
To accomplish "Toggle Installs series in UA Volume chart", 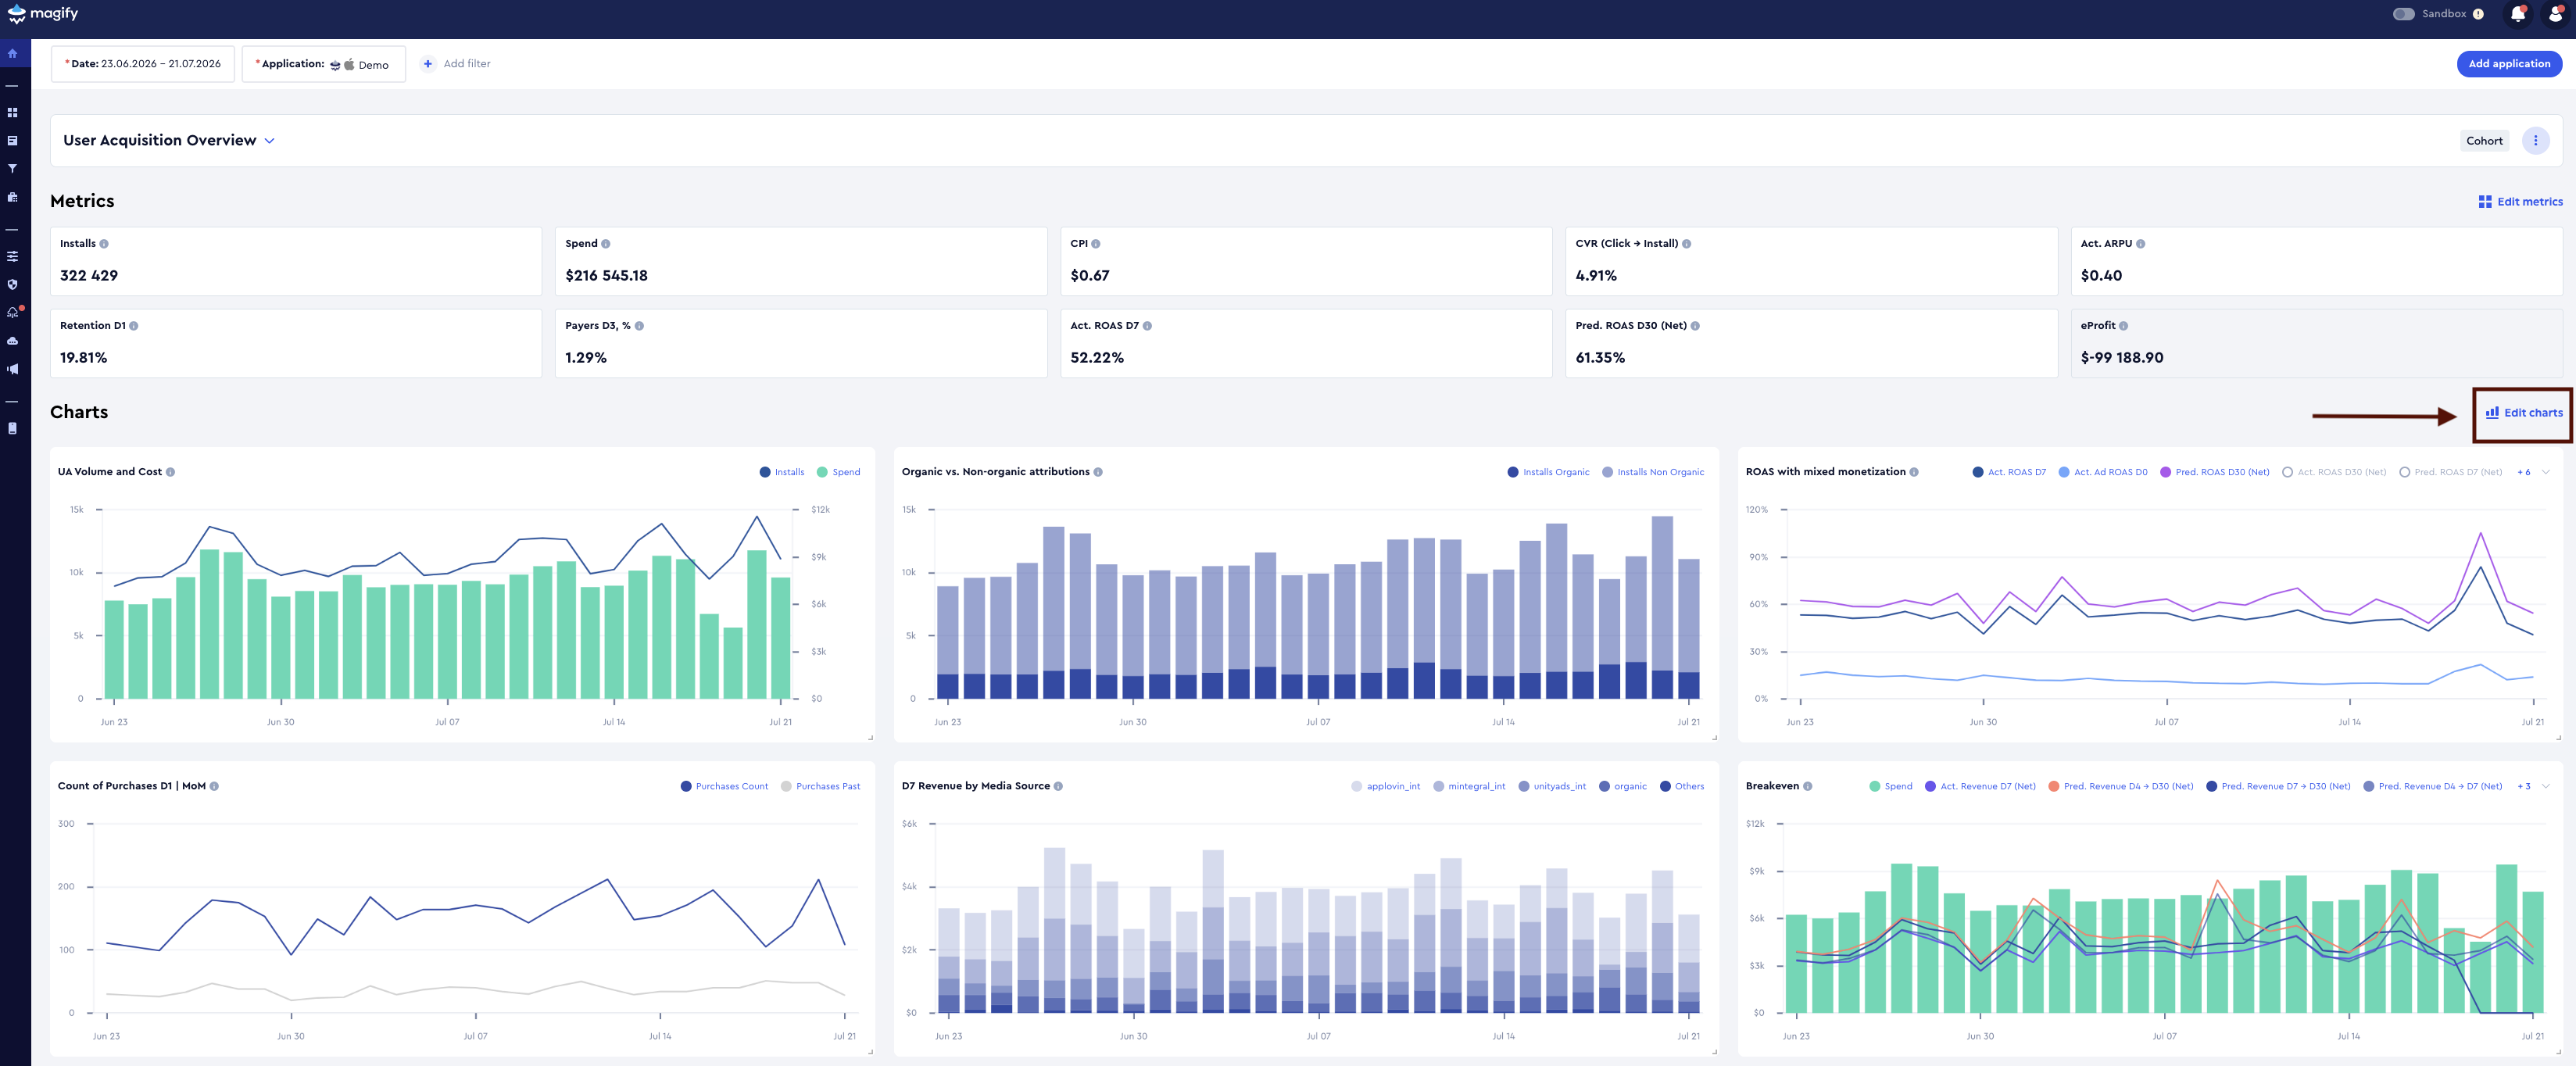I will click(782, 472).
